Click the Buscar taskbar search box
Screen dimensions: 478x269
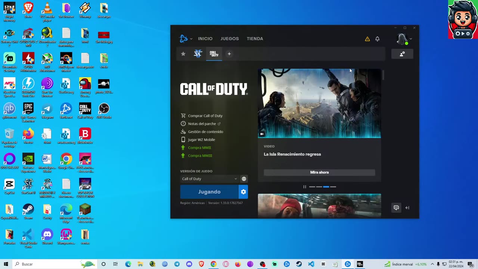pyautogui.click(x=54, y=264)
